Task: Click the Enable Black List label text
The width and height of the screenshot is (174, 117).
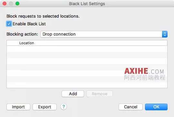Action: tap(29, 24)
